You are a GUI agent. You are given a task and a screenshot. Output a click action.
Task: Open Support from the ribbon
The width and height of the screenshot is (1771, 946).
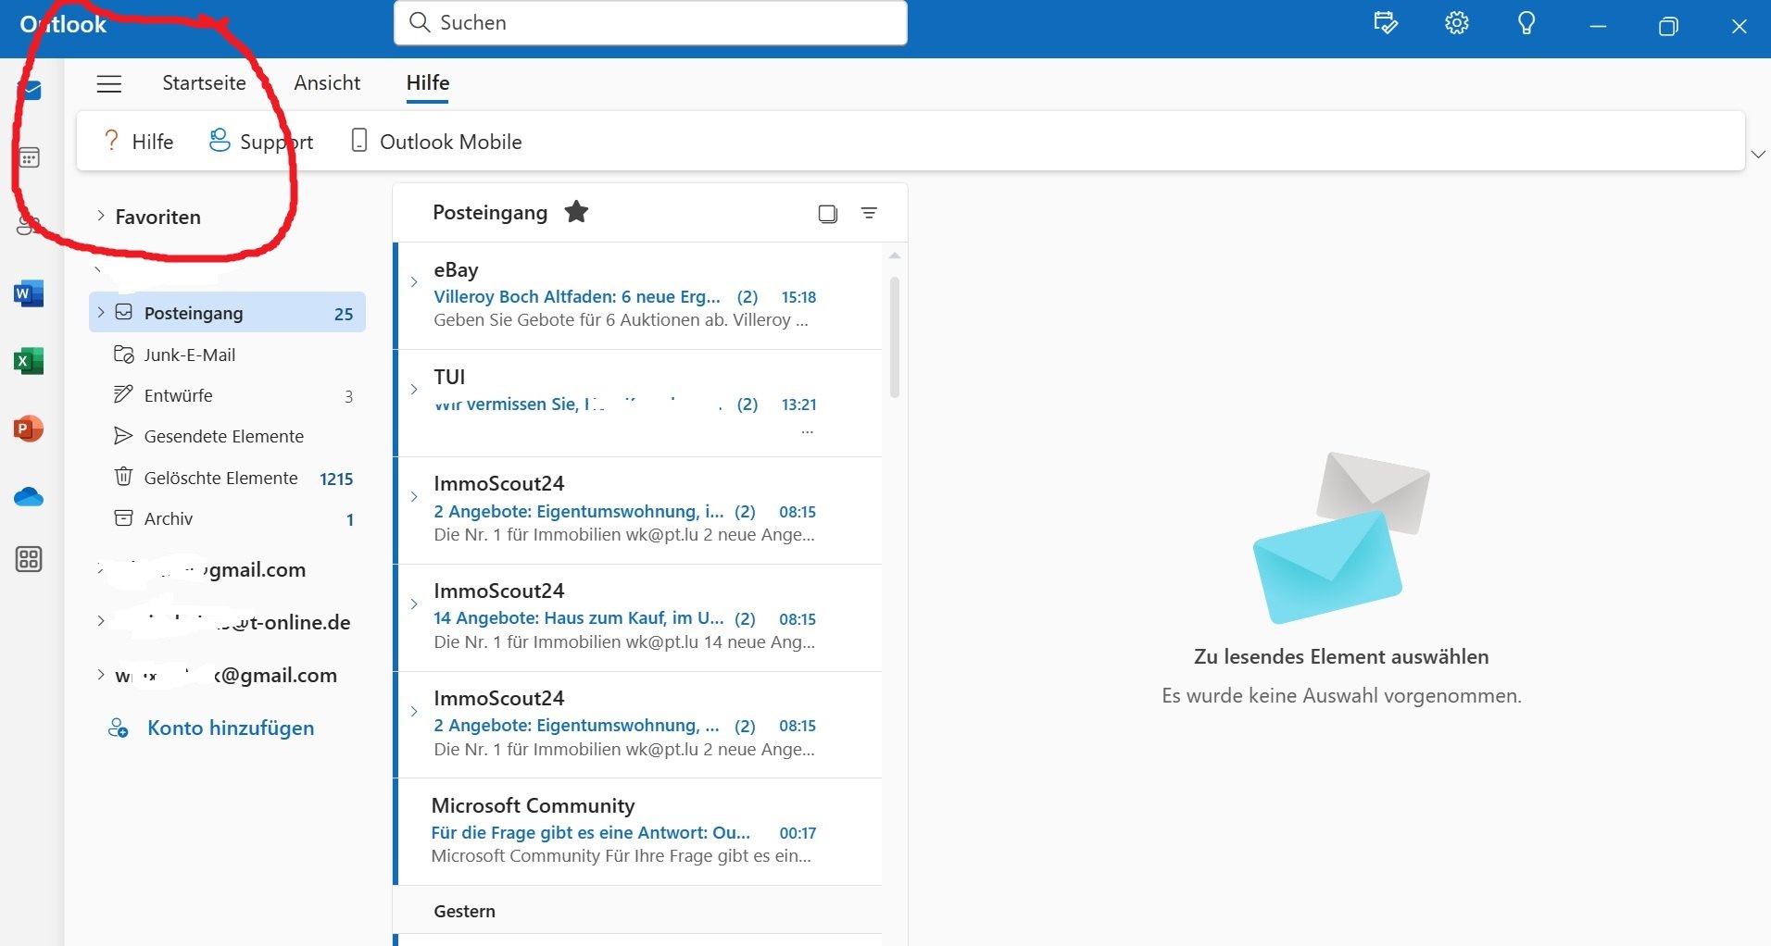pos(260,142)
